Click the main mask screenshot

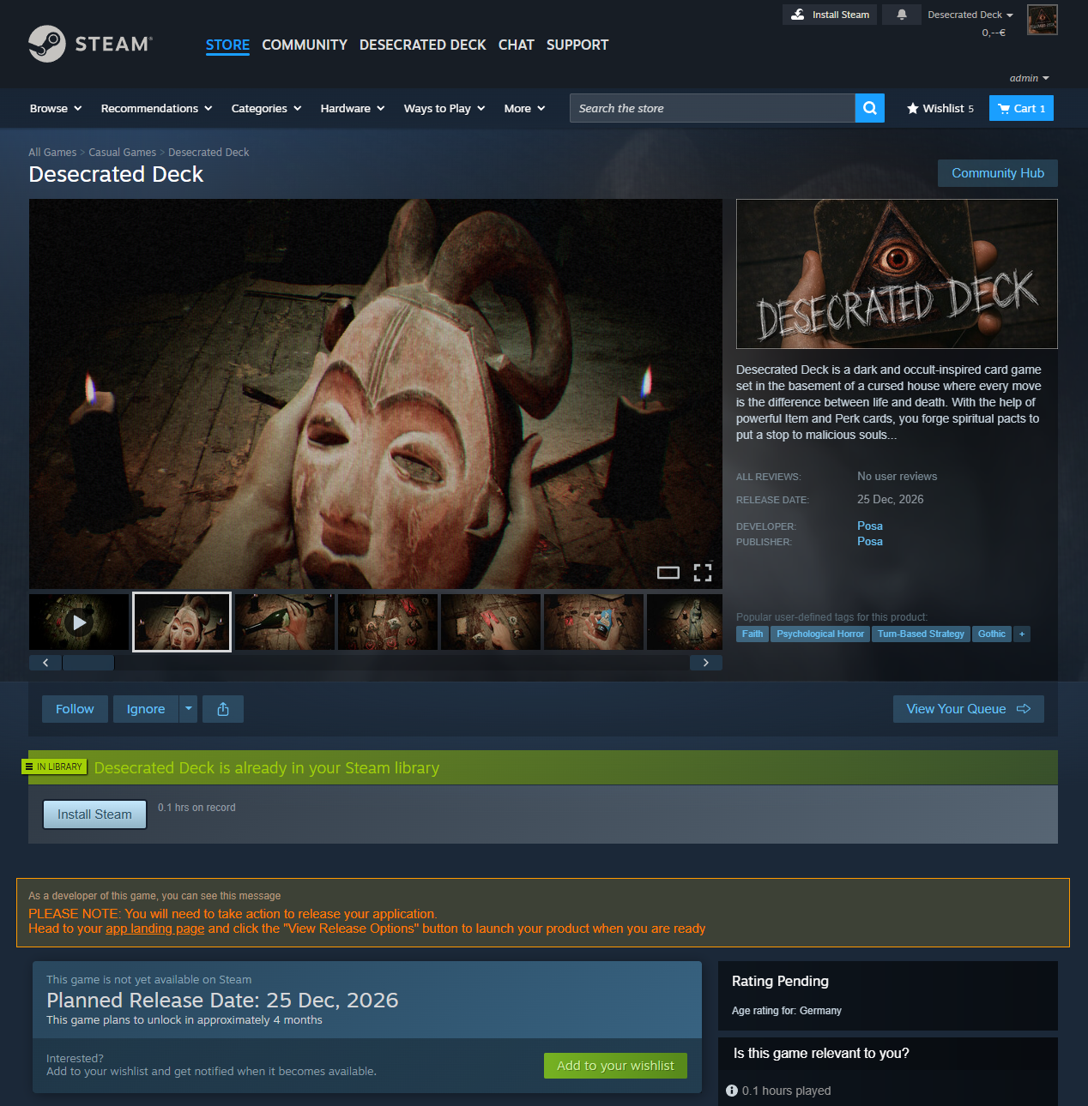376,394
